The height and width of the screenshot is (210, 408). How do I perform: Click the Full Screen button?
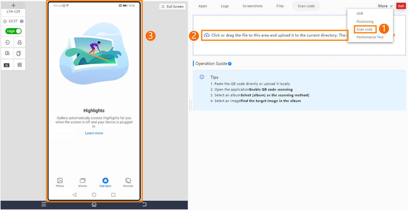click(172, 7)
